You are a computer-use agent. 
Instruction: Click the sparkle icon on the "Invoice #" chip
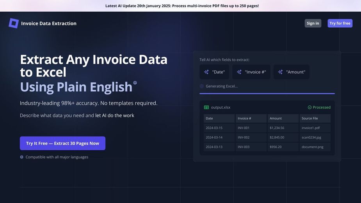239,72
